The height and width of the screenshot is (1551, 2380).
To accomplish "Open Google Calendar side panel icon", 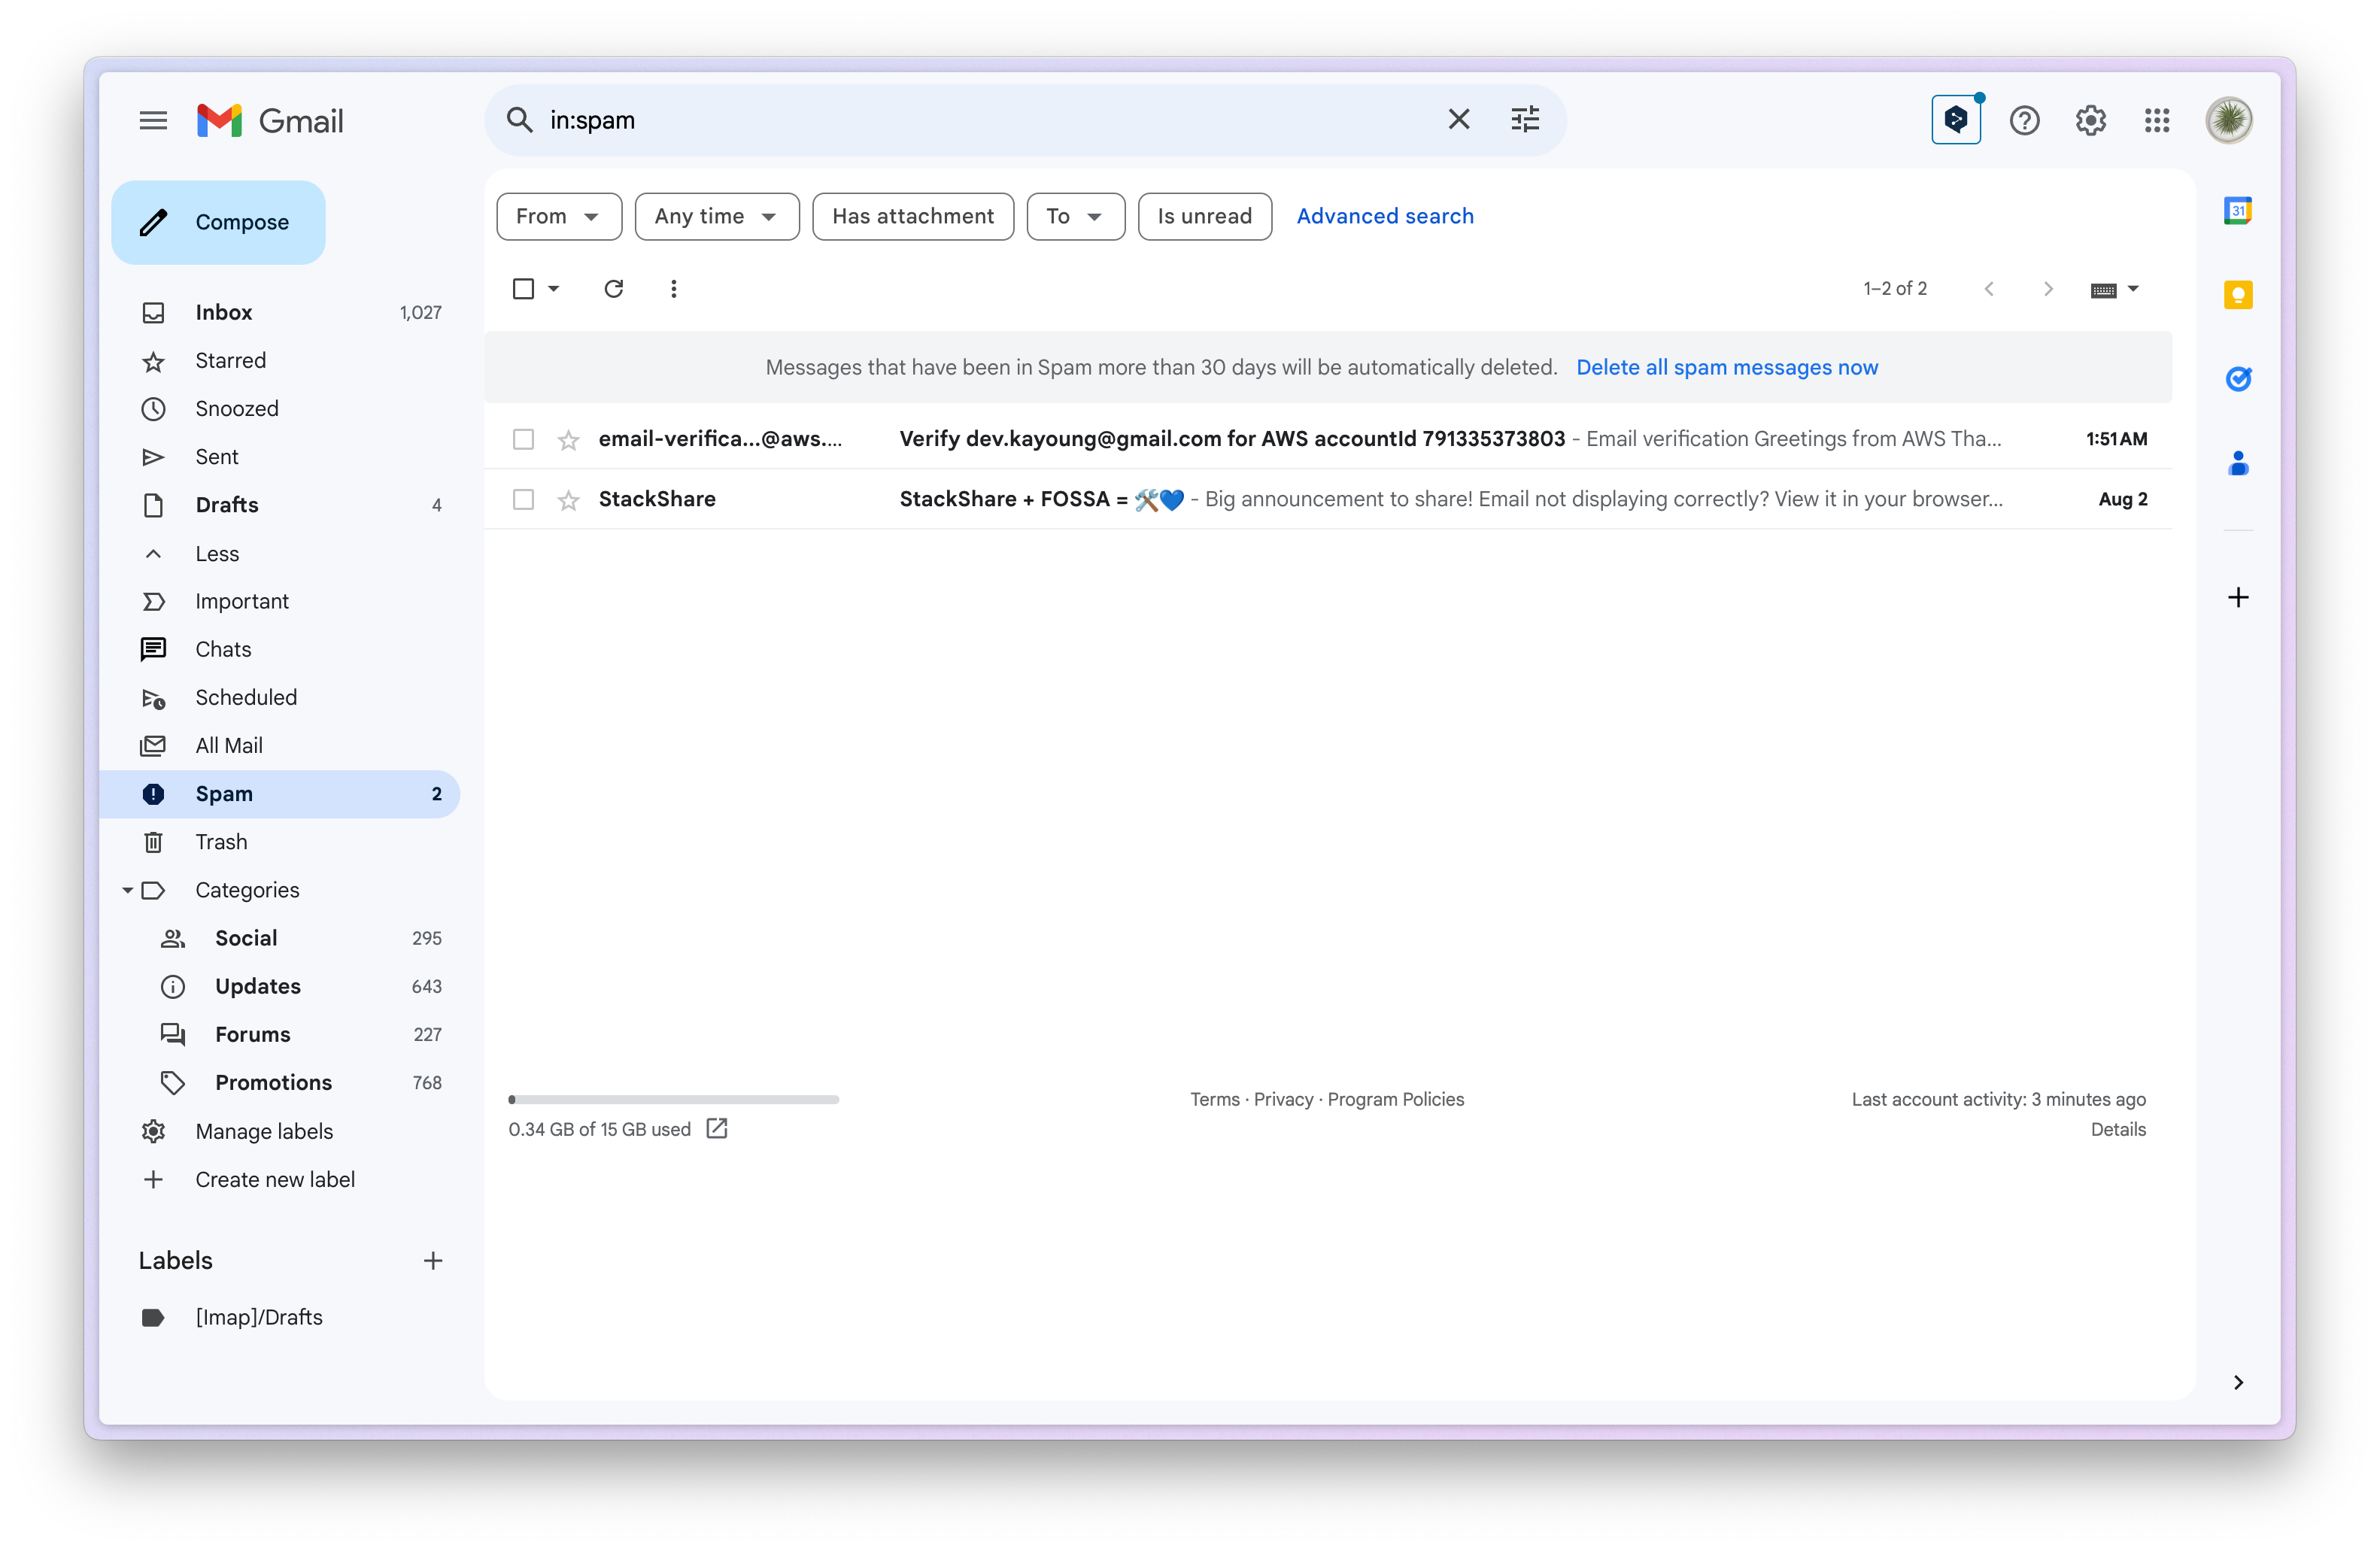I will click(x=2237, y=211).
